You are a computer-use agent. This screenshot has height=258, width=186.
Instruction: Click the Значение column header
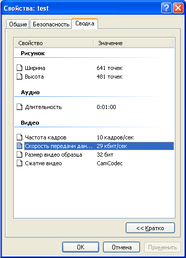(x=133, y=43)
